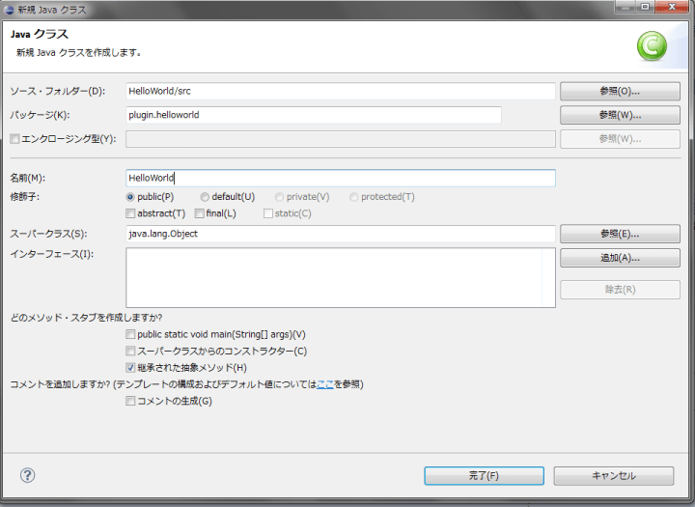Click the green Java class icon

tap(652, 45)
